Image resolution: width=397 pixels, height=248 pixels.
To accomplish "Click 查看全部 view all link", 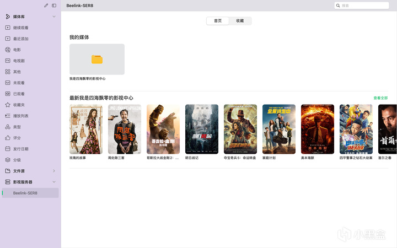I will (x=380, y=98).
